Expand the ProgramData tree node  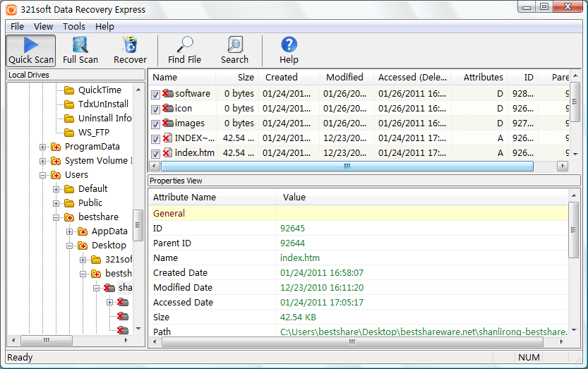(x=43, y=147)
